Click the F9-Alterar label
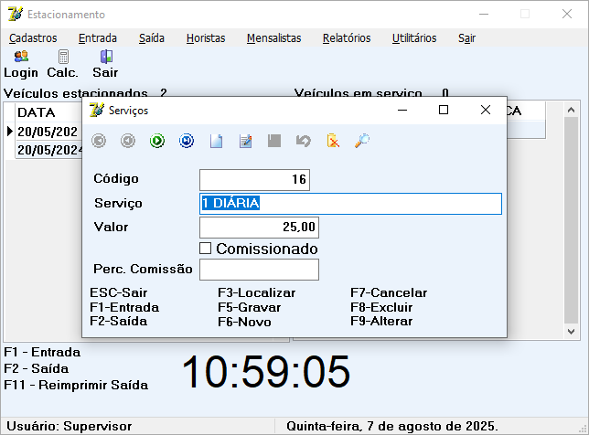 (x=381, y=322)
